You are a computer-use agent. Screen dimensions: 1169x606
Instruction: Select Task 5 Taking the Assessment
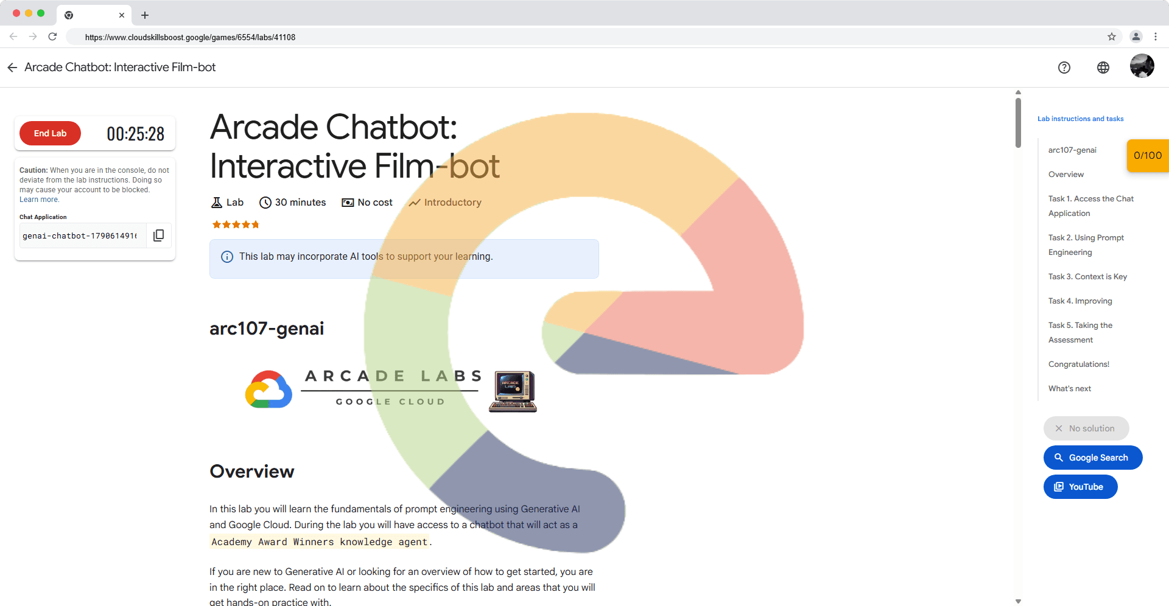[x=1080, y=333]
